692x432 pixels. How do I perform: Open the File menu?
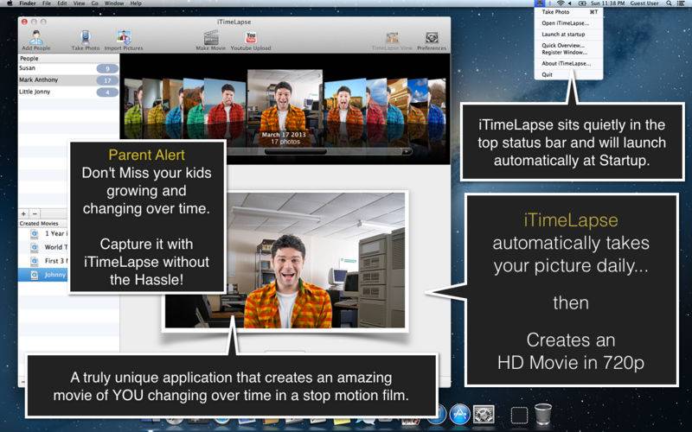(x=47, y=3)
